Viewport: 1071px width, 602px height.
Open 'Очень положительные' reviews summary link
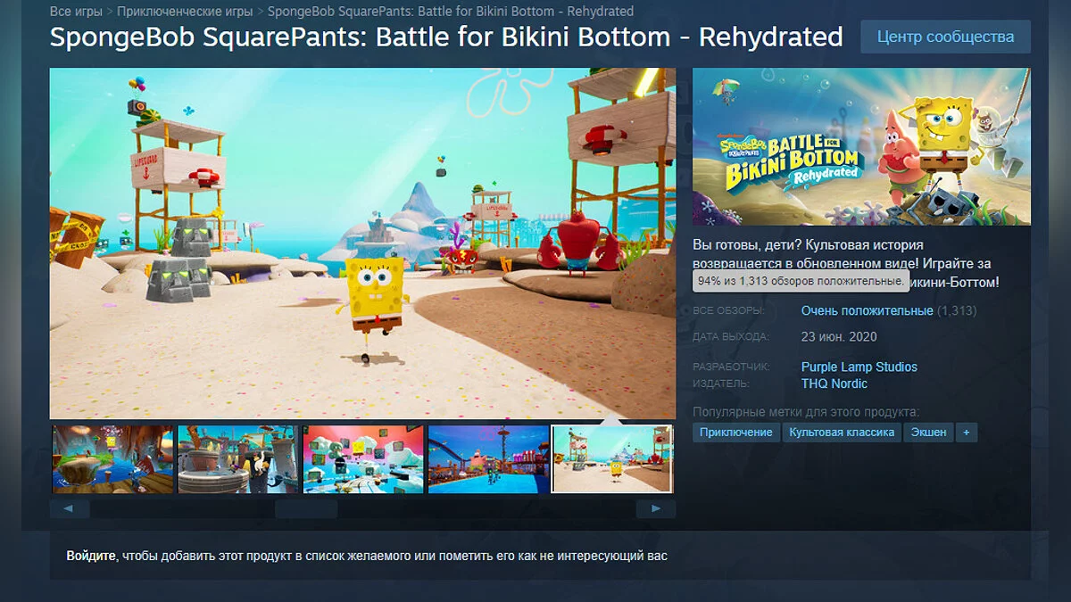[x=867, y=310]
